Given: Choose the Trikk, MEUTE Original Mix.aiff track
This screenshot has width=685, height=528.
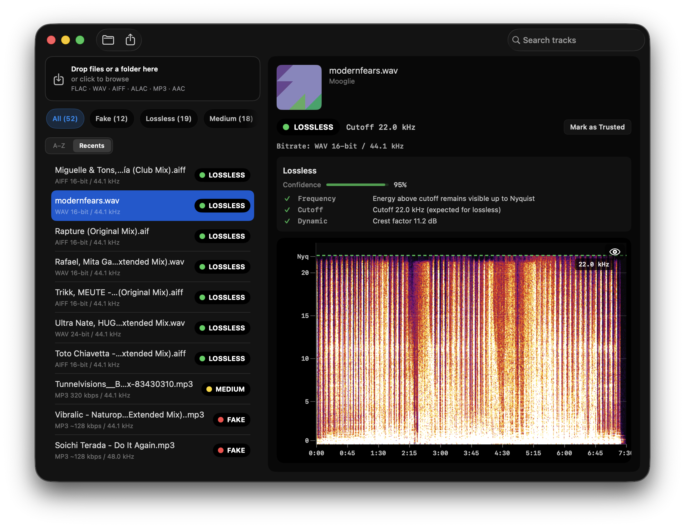Looking at the screenshot, I should click(152, 297).
